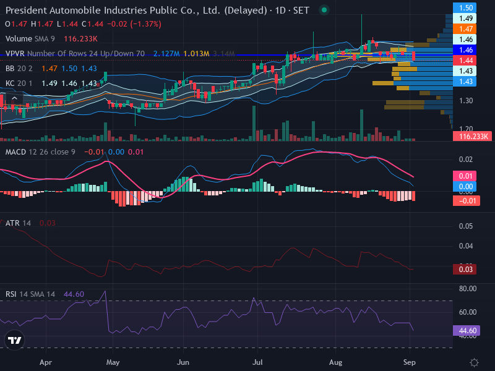The width and height of the screenshot is (495, 371).
Task: Click the dark blue 1.46 price axis label
Action: tap(465, 50)
